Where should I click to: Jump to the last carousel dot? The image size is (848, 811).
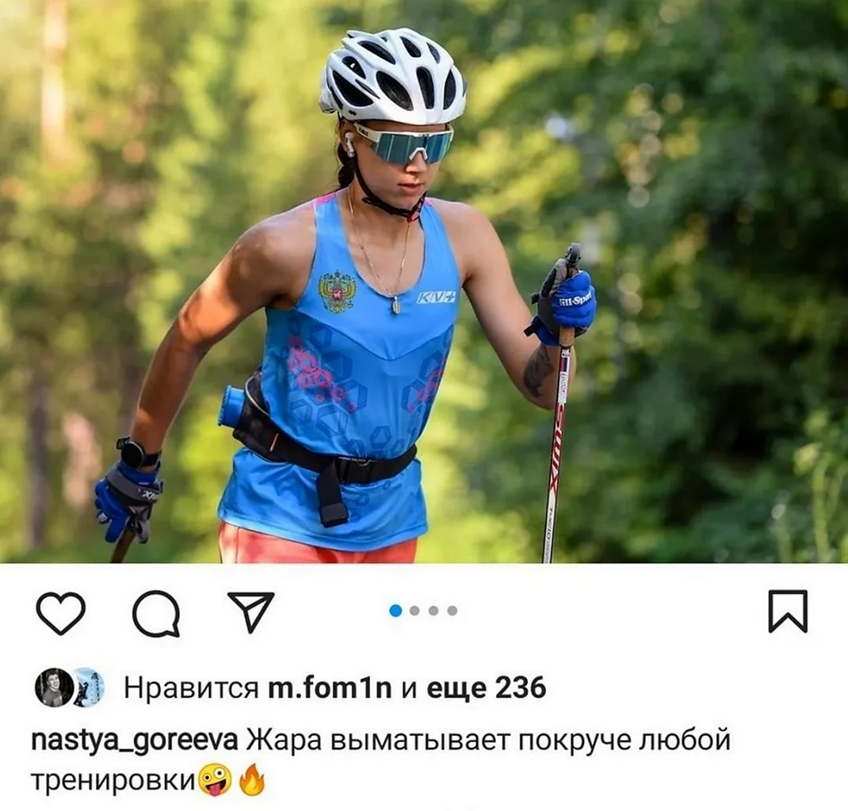point(452,611)
